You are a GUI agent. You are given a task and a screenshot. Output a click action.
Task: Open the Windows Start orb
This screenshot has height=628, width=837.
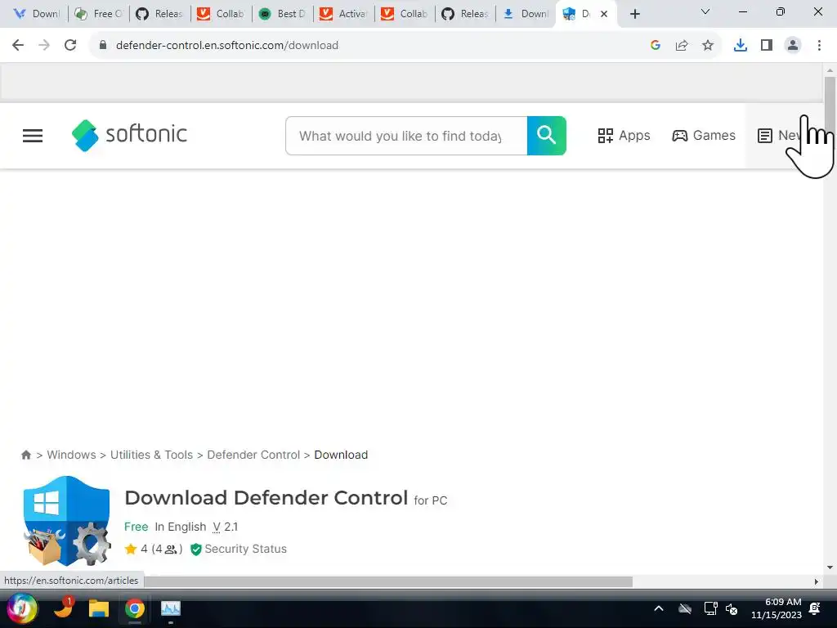pyautogui.click(x=22, y=608)
